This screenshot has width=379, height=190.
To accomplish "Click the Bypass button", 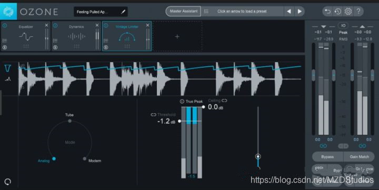I will [x=327, y=157].
